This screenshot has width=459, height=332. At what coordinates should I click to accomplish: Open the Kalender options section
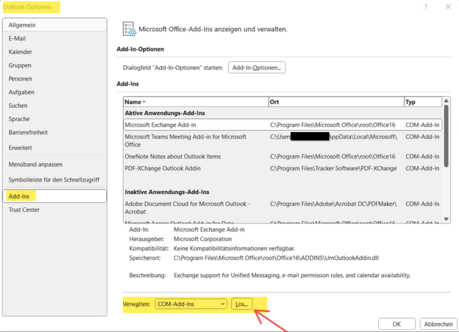pos(20,52)
